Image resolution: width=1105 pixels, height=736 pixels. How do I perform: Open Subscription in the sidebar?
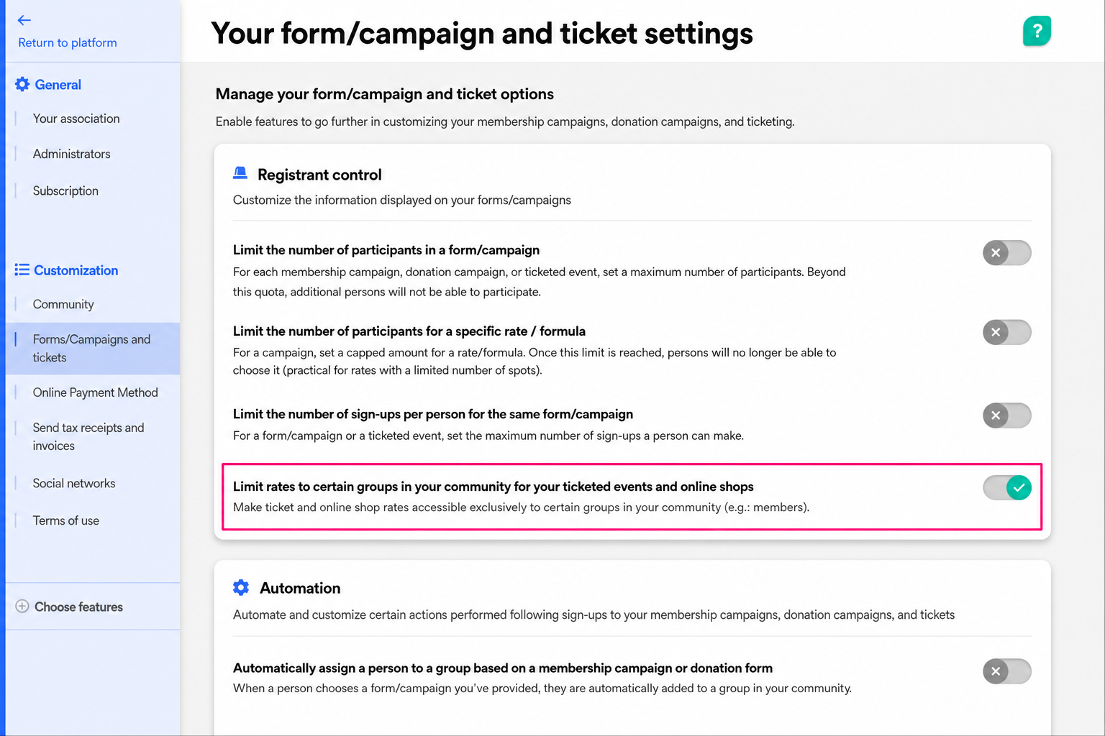(x=65, y=190)
